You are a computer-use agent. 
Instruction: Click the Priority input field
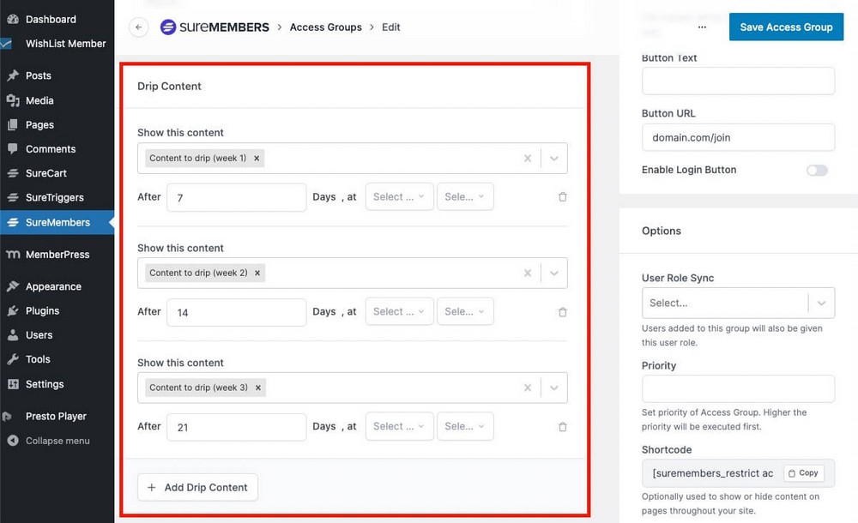coord(738,389)
